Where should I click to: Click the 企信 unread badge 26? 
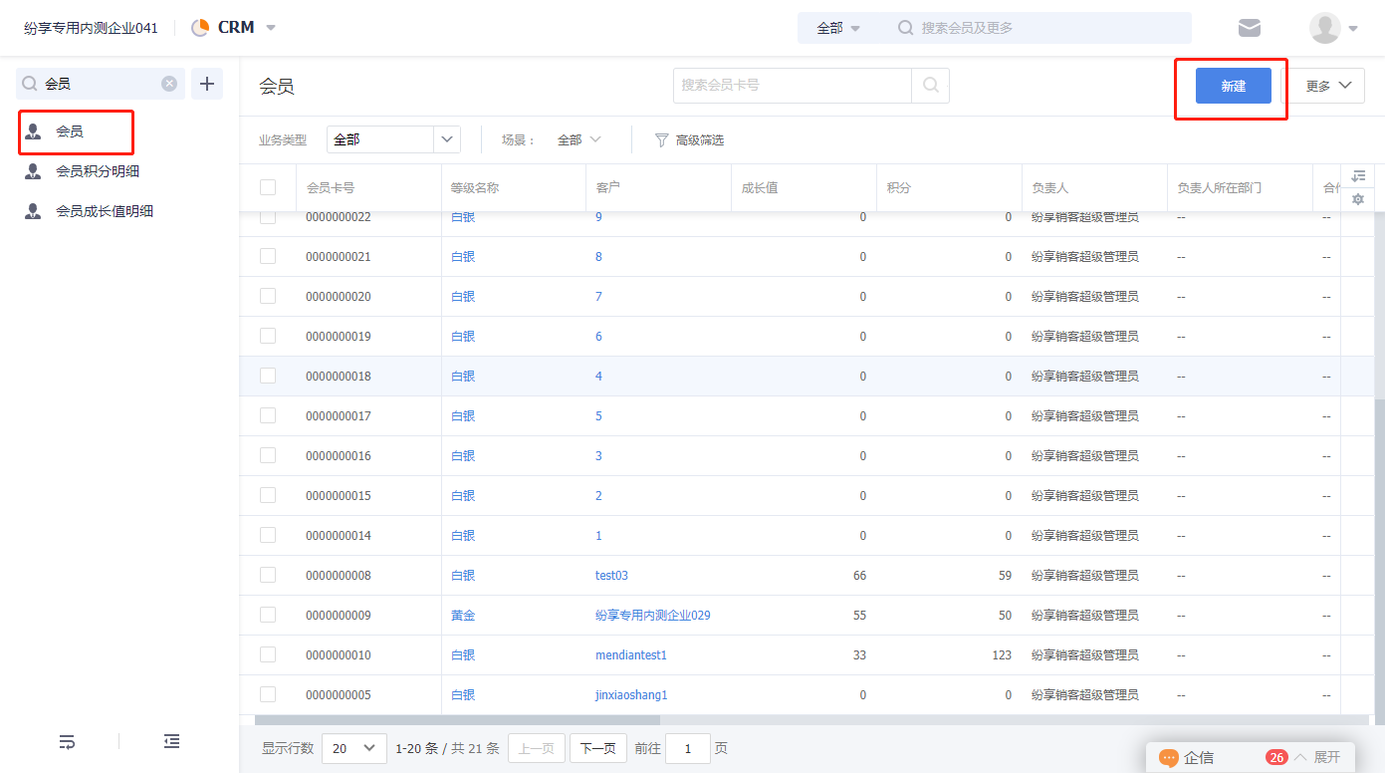point(1276,758)
